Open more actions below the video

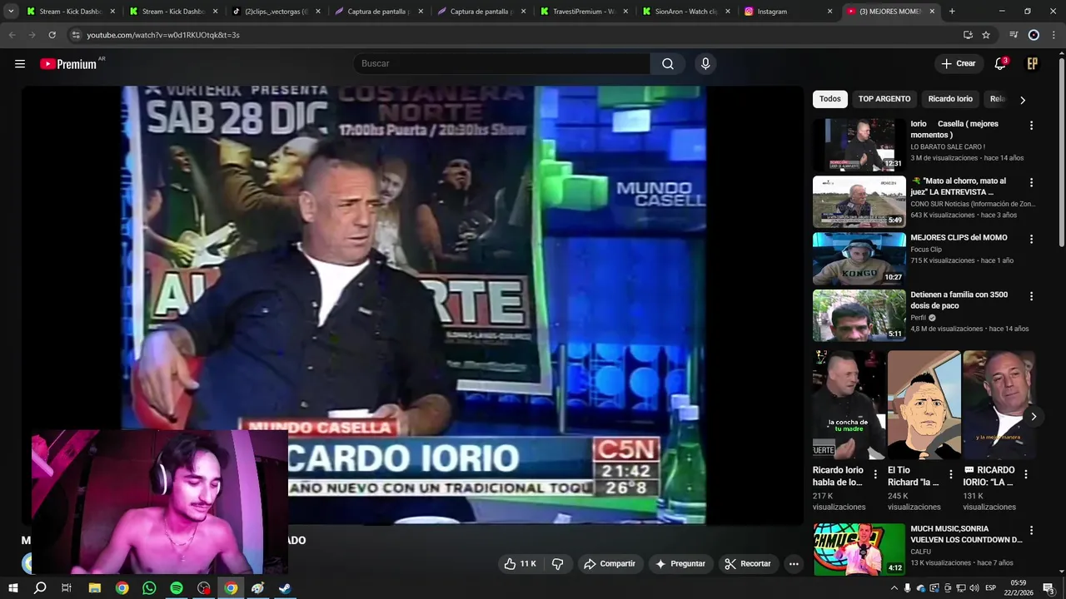coord(794,564)
